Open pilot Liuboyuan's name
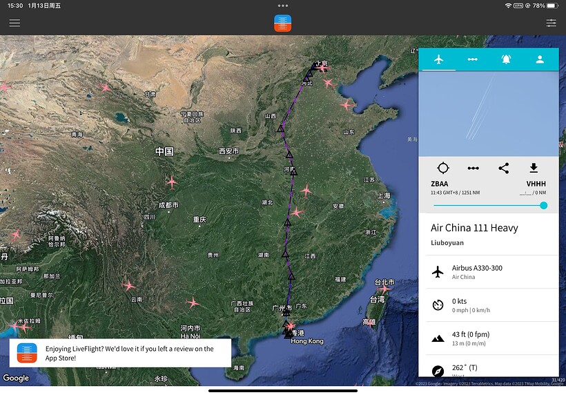The image size is (566, 395). [x=447, y=242]
